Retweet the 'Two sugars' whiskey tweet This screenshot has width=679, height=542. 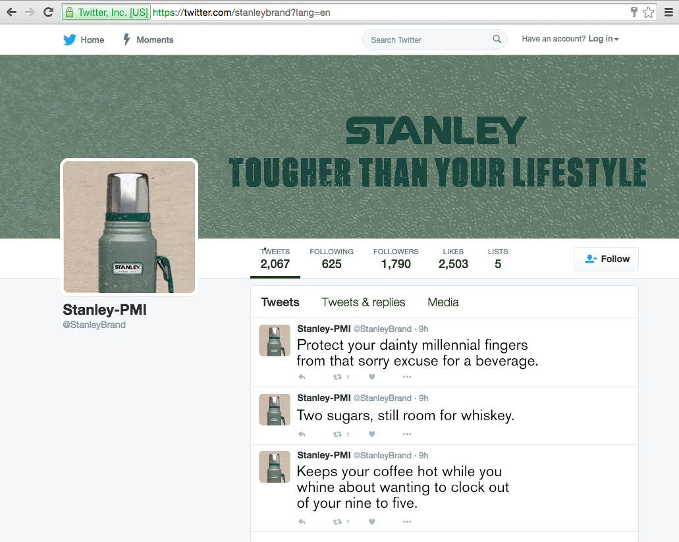(338, 435)
